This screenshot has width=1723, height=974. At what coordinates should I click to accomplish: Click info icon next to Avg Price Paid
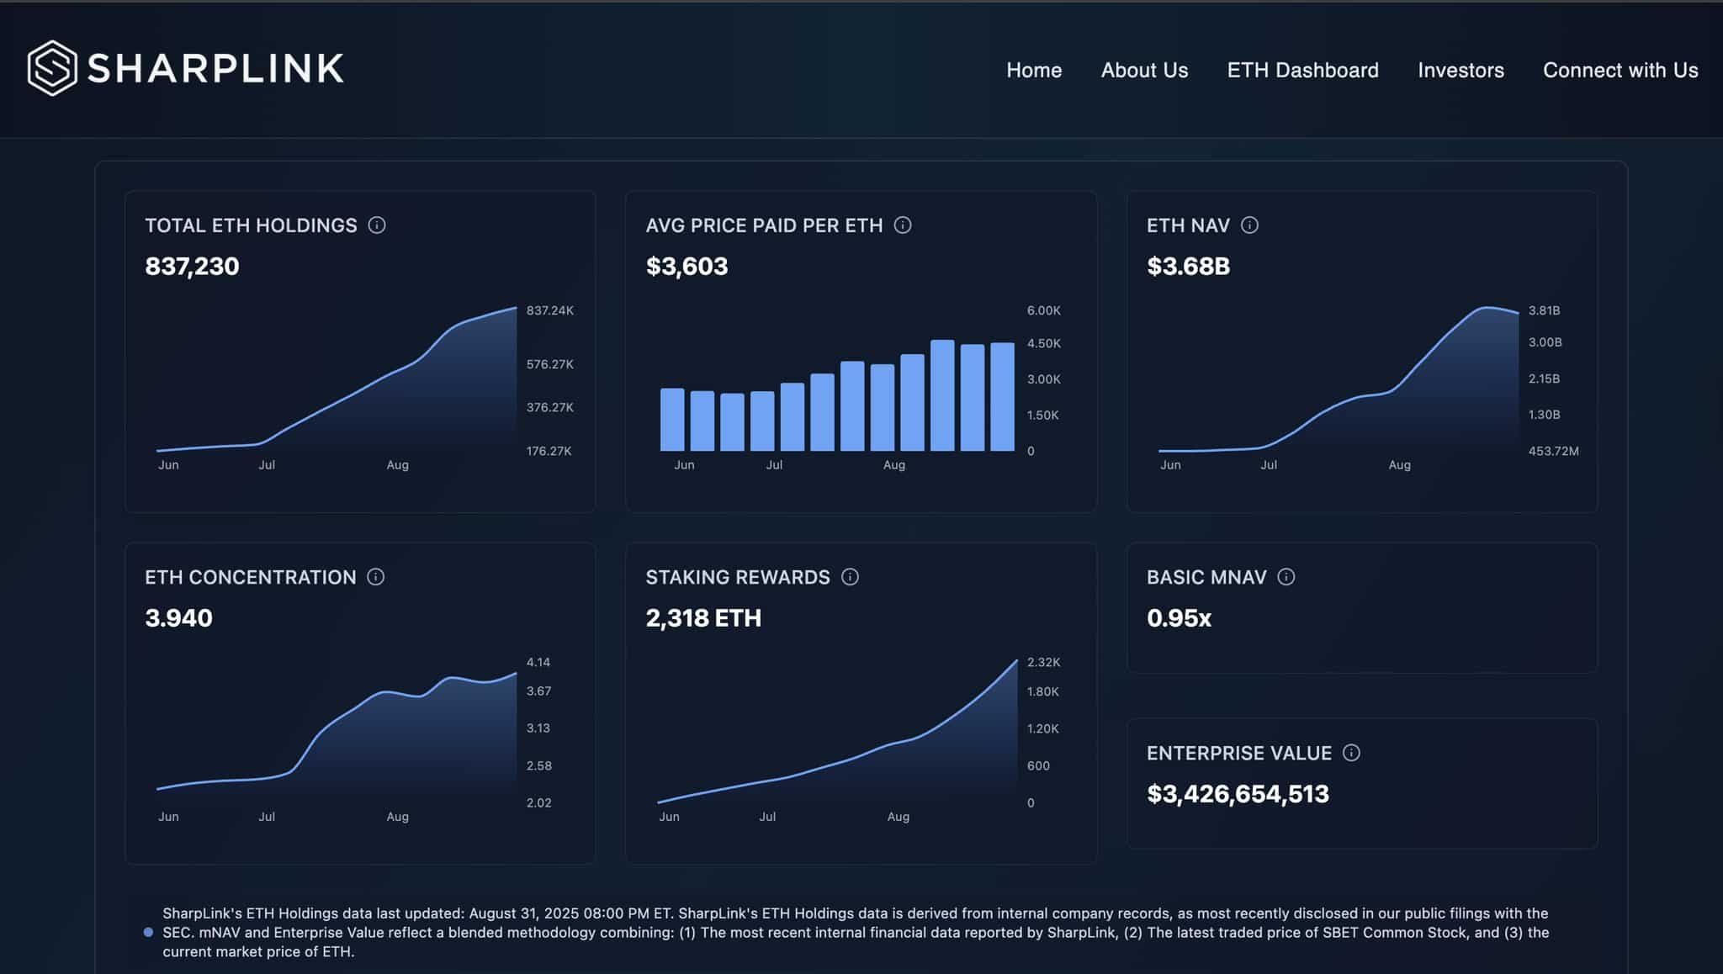[903, 225]
